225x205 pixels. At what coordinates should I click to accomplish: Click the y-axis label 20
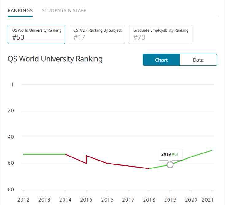click(x=11, y=110)
